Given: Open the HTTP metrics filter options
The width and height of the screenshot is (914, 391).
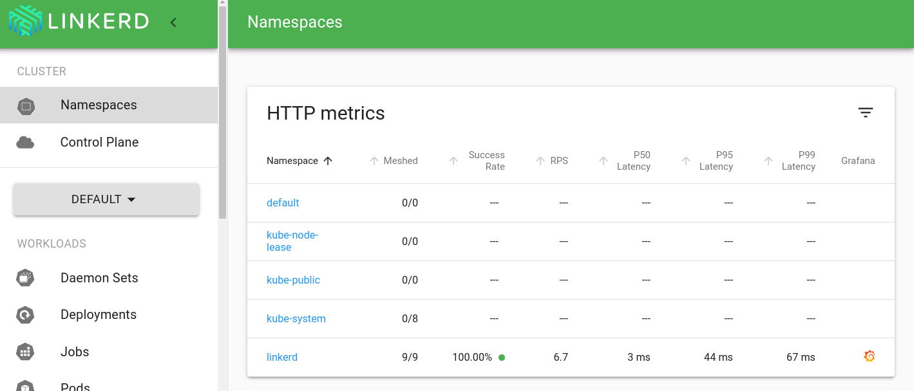Looking at the screenshot, I should [x=865, y=113].
